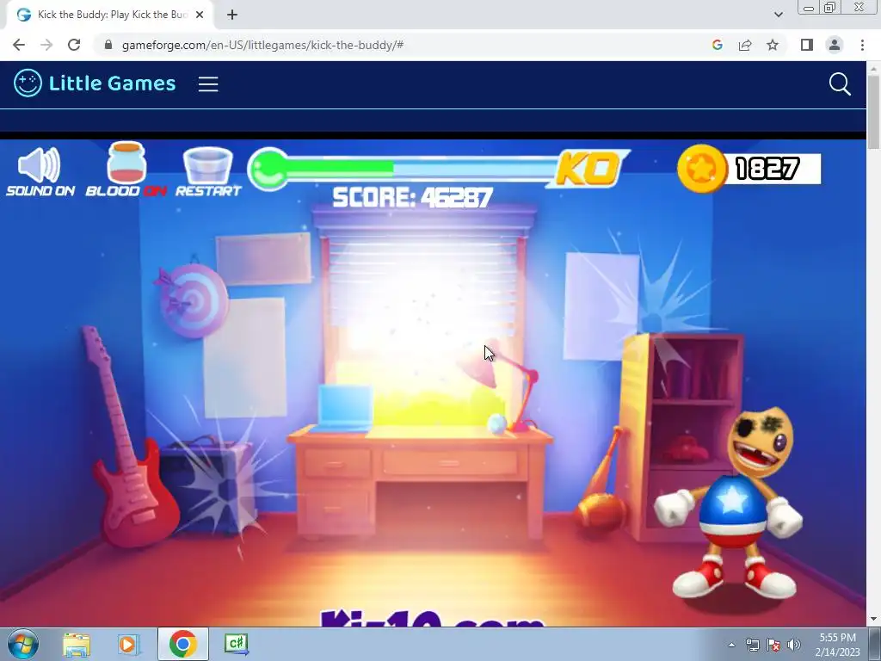Image resolution: width=881 pixels, height=661 pixels.
Task: Click the Google icon in address bar
Action: (717, 45)
